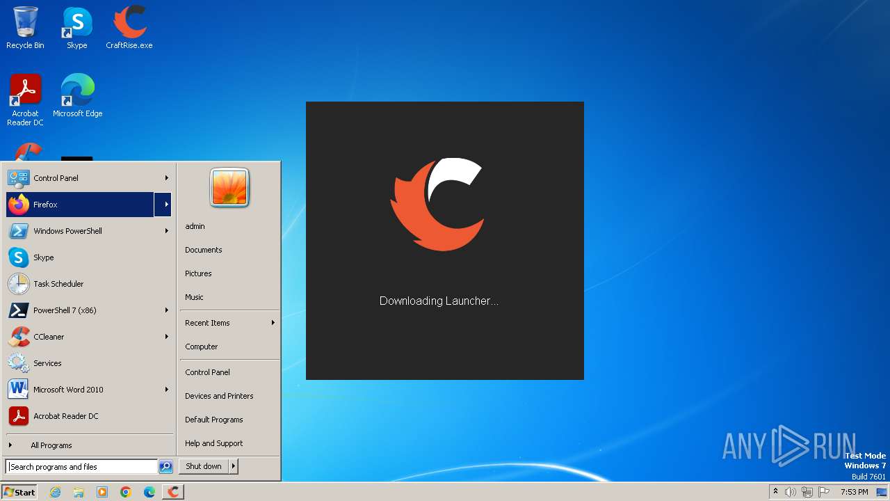890x501 pixels.
Task: Expand the CCleaner submenu arrow
Action: 167,337
